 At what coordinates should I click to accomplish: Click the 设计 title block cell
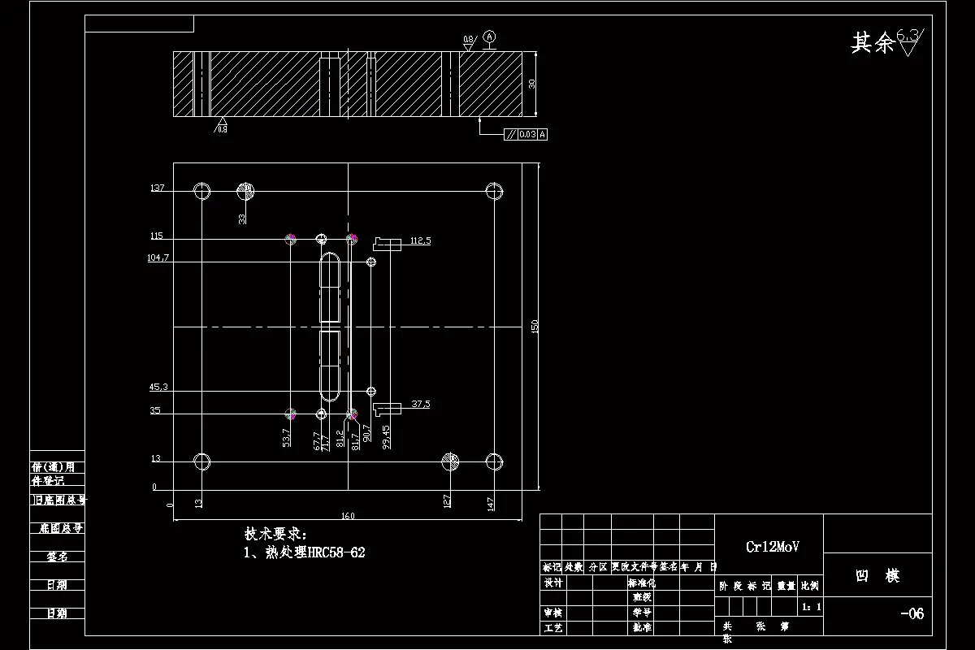[552, 583]
